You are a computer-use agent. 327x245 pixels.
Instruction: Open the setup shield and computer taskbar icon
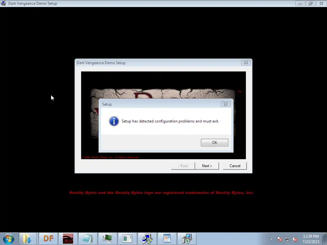pos(147,239)
